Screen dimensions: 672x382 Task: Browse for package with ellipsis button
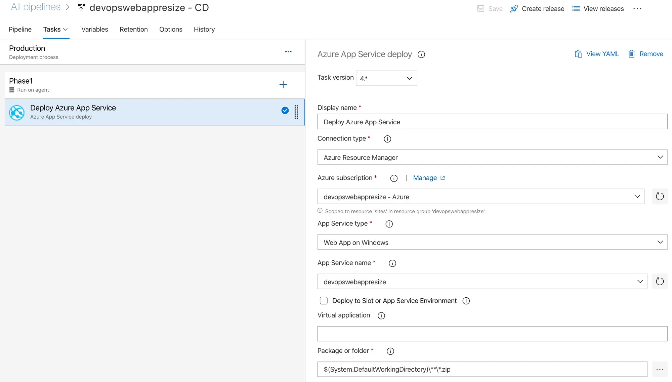(660, 369)
